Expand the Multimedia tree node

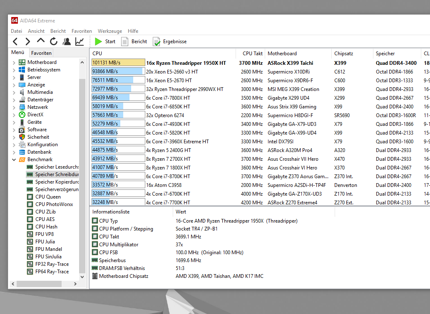(14, 92)
